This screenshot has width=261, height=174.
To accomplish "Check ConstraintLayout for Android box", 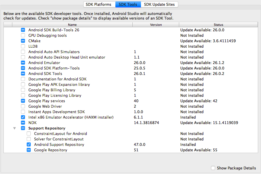I will click(29, 134).
